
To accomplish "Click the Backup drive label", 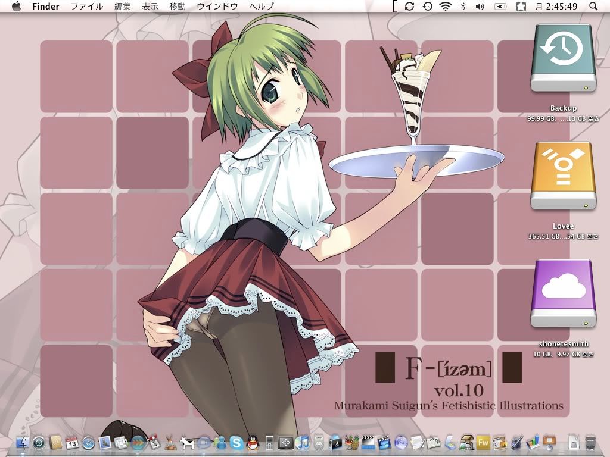I will coord(564,108).
